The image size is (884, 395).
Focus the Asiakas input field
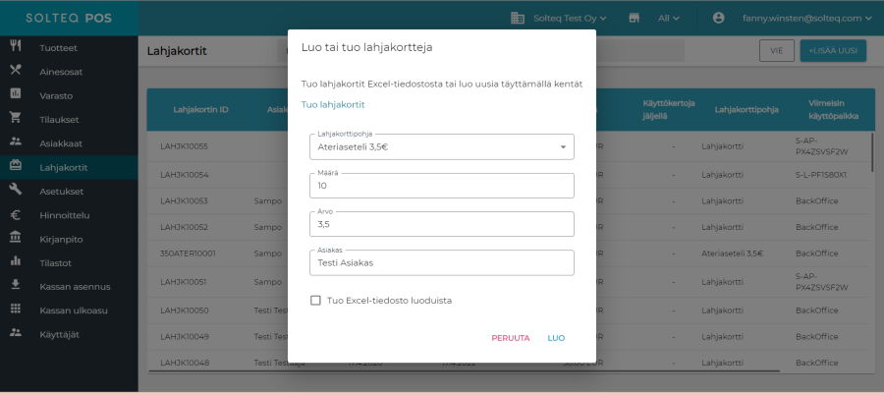[440, 263]
